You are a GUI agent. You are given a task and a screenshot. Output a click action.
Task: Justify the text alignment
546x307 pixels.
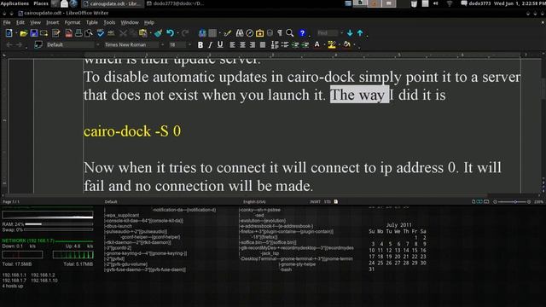[263, 44]
